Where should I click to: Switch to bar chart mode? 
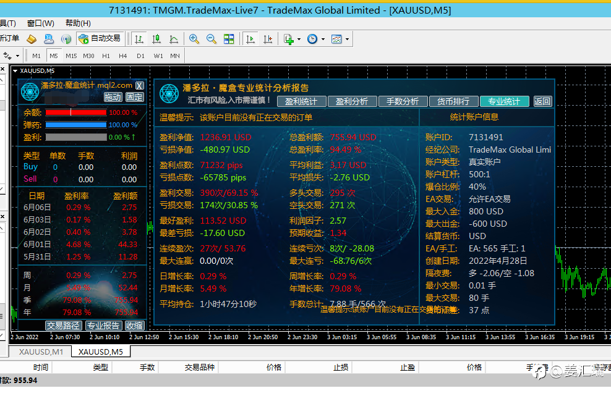pyautogui.click(x=139, y=39)
